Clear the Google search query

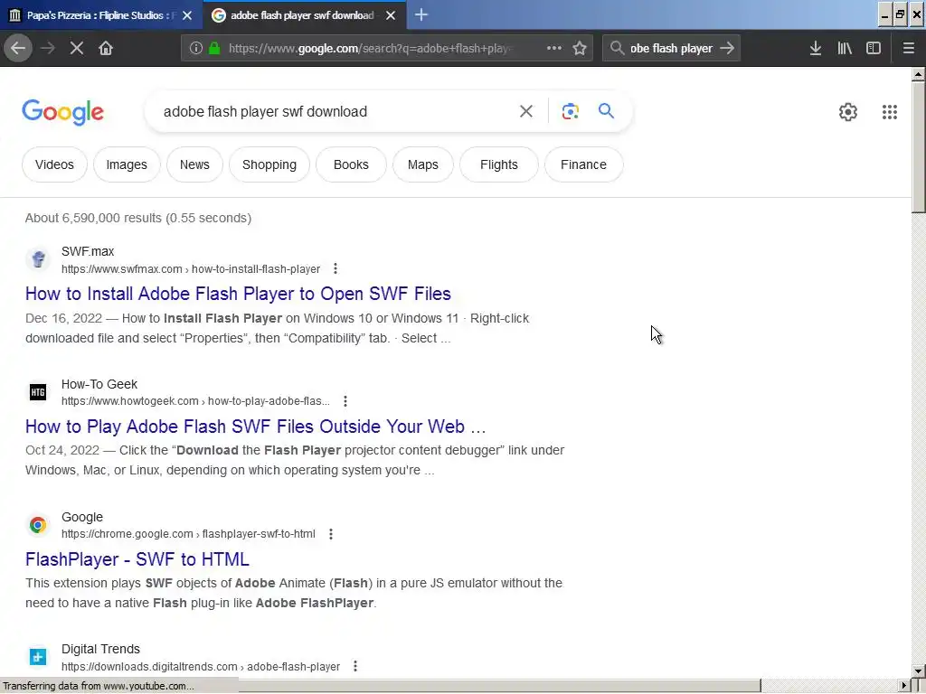pos(526,111)
